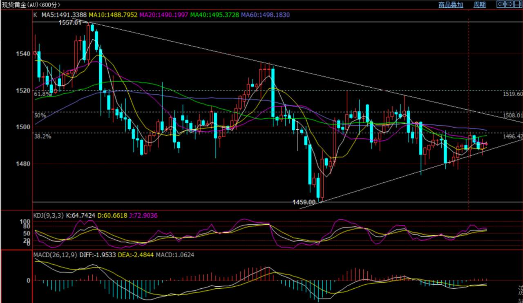523x303 pixels.
Task: Click the right arrow navigation icon
Action: [x=509, y=4]
